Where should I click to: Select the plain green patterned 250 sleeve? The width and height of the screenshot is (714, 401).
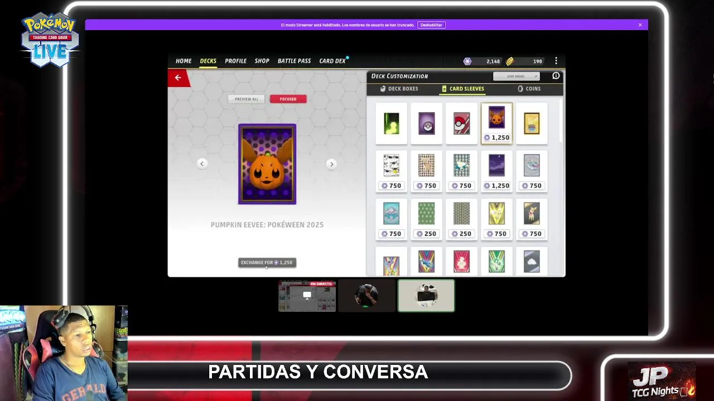[x=427, y=219]
